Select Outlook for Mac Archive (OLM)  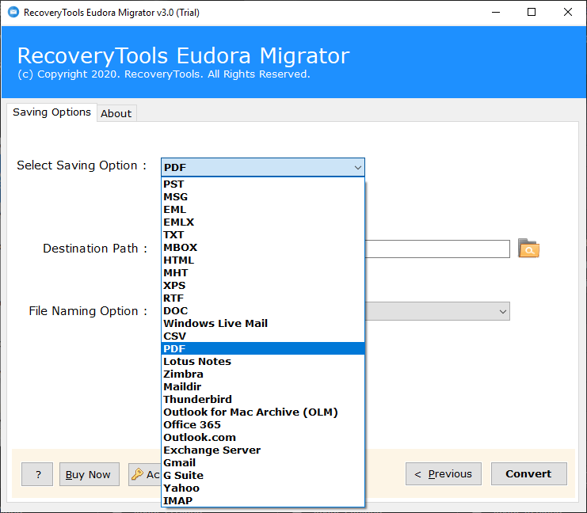250,412
